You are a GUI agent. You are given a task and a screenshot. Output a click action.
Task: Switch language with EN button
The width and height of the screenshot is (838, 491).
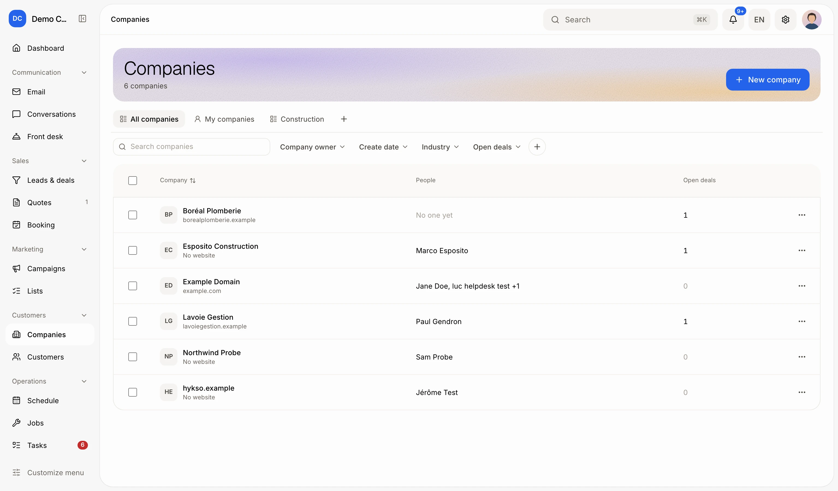pyautogui.click(x=759, y=20)
